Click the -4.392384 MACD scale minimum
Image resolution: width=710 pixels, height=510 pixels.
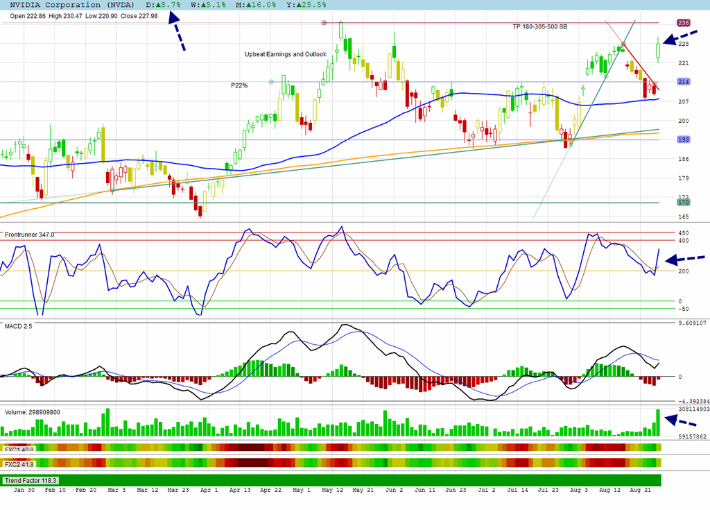tap(693, 401)
